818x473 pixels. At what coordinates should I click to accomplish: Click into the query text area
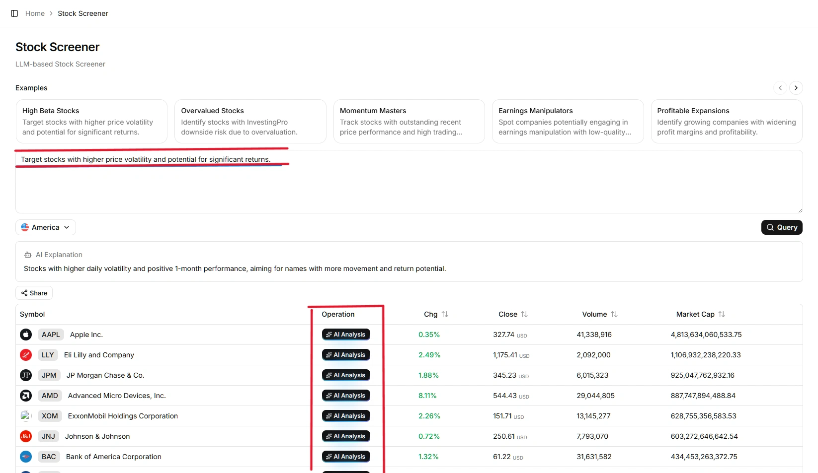pyautogui.click(x=409, y=182)
